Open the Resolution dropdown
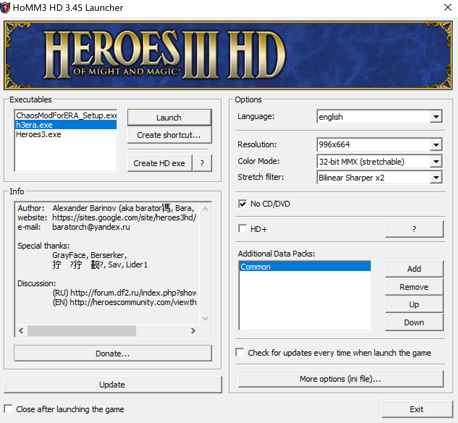The height and width of the screenshot is (423, 458). (436, 145)
